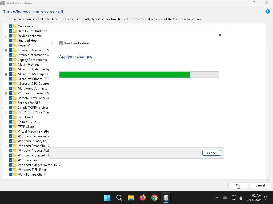The width and height of the screenshot is (273, 204).
Task: Expand Media Features node
Action: 6,65
